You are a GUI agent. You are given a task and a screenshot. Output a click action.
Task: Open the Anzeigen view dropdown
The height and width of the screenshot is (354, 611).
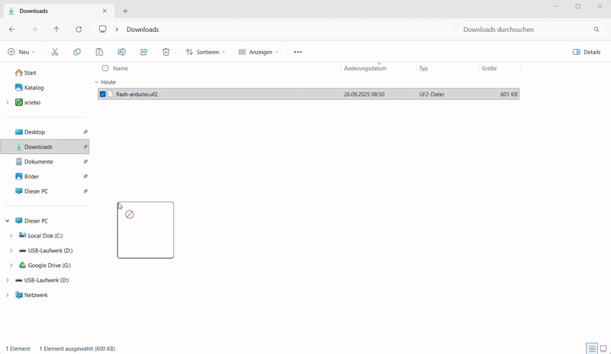click(258, 52)
